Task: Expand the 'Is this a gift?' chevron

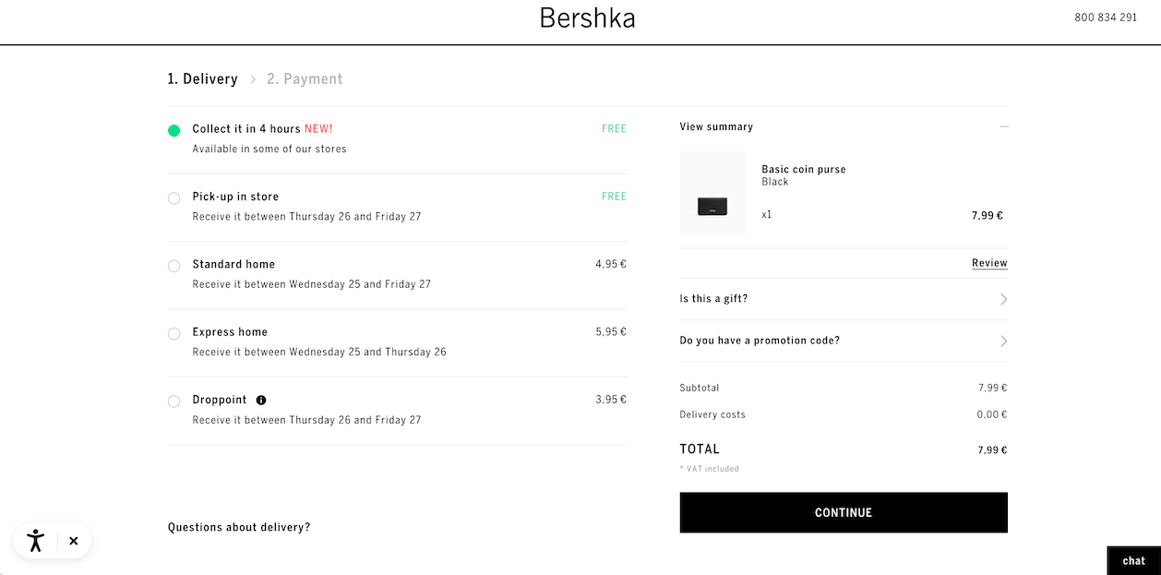Action: tap(1003, 299)
